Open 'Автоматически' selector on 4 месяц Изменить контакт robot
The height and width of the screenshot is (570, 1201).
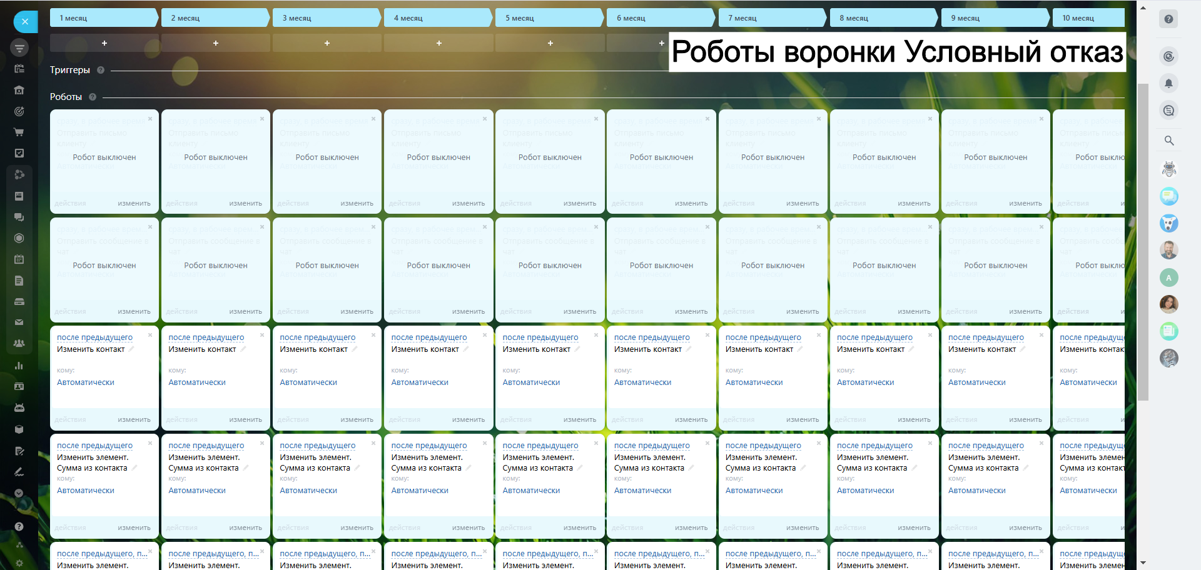tap(420, 382)
